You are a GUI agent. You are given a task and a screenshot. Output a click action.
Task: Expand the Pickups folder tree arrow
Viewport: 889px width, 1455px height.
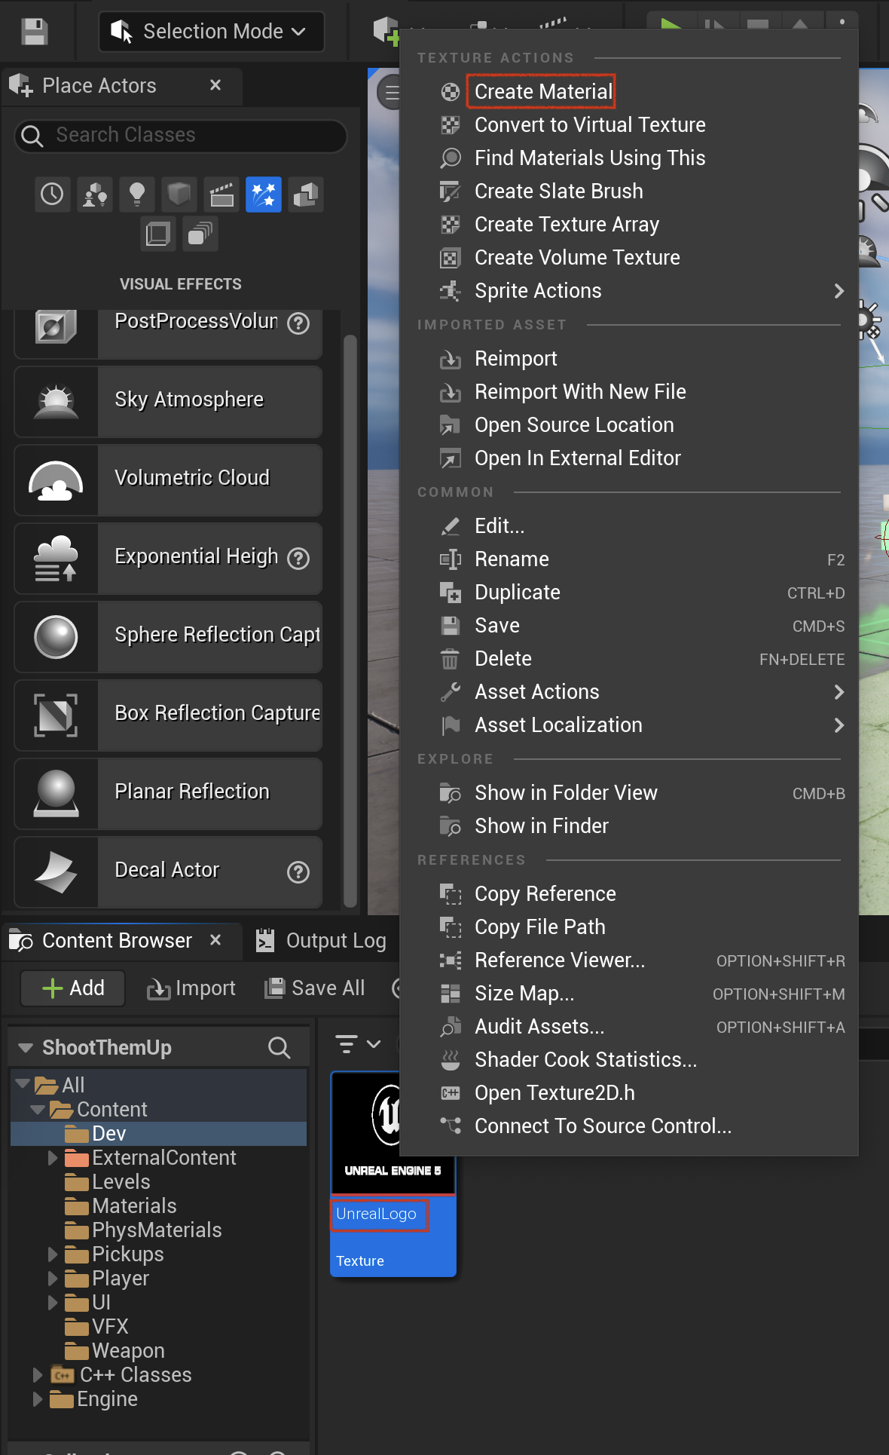coord(53,1254)
